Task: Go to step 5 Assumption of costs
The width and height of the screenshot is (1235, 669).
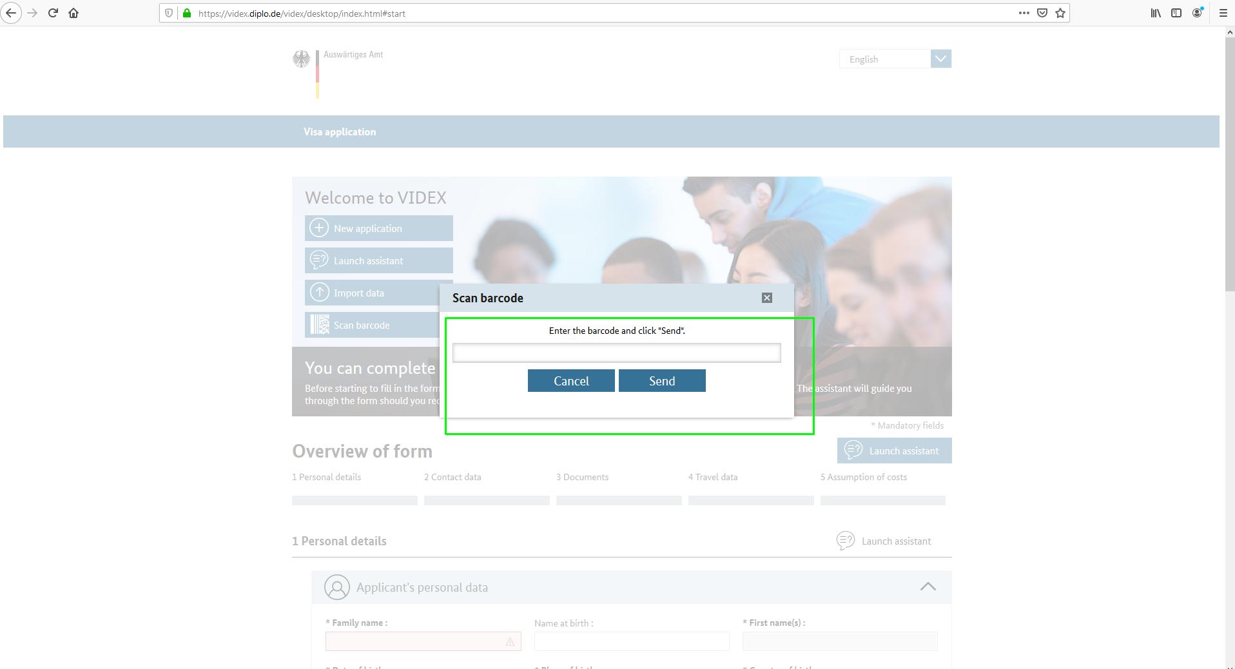Action: (864, 477)
